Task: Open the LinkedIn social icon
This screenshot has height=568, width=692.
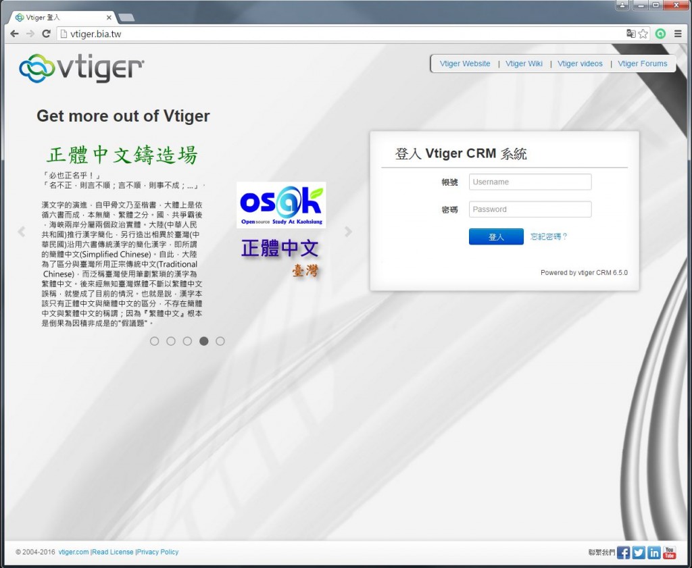Action: point(654,552)
